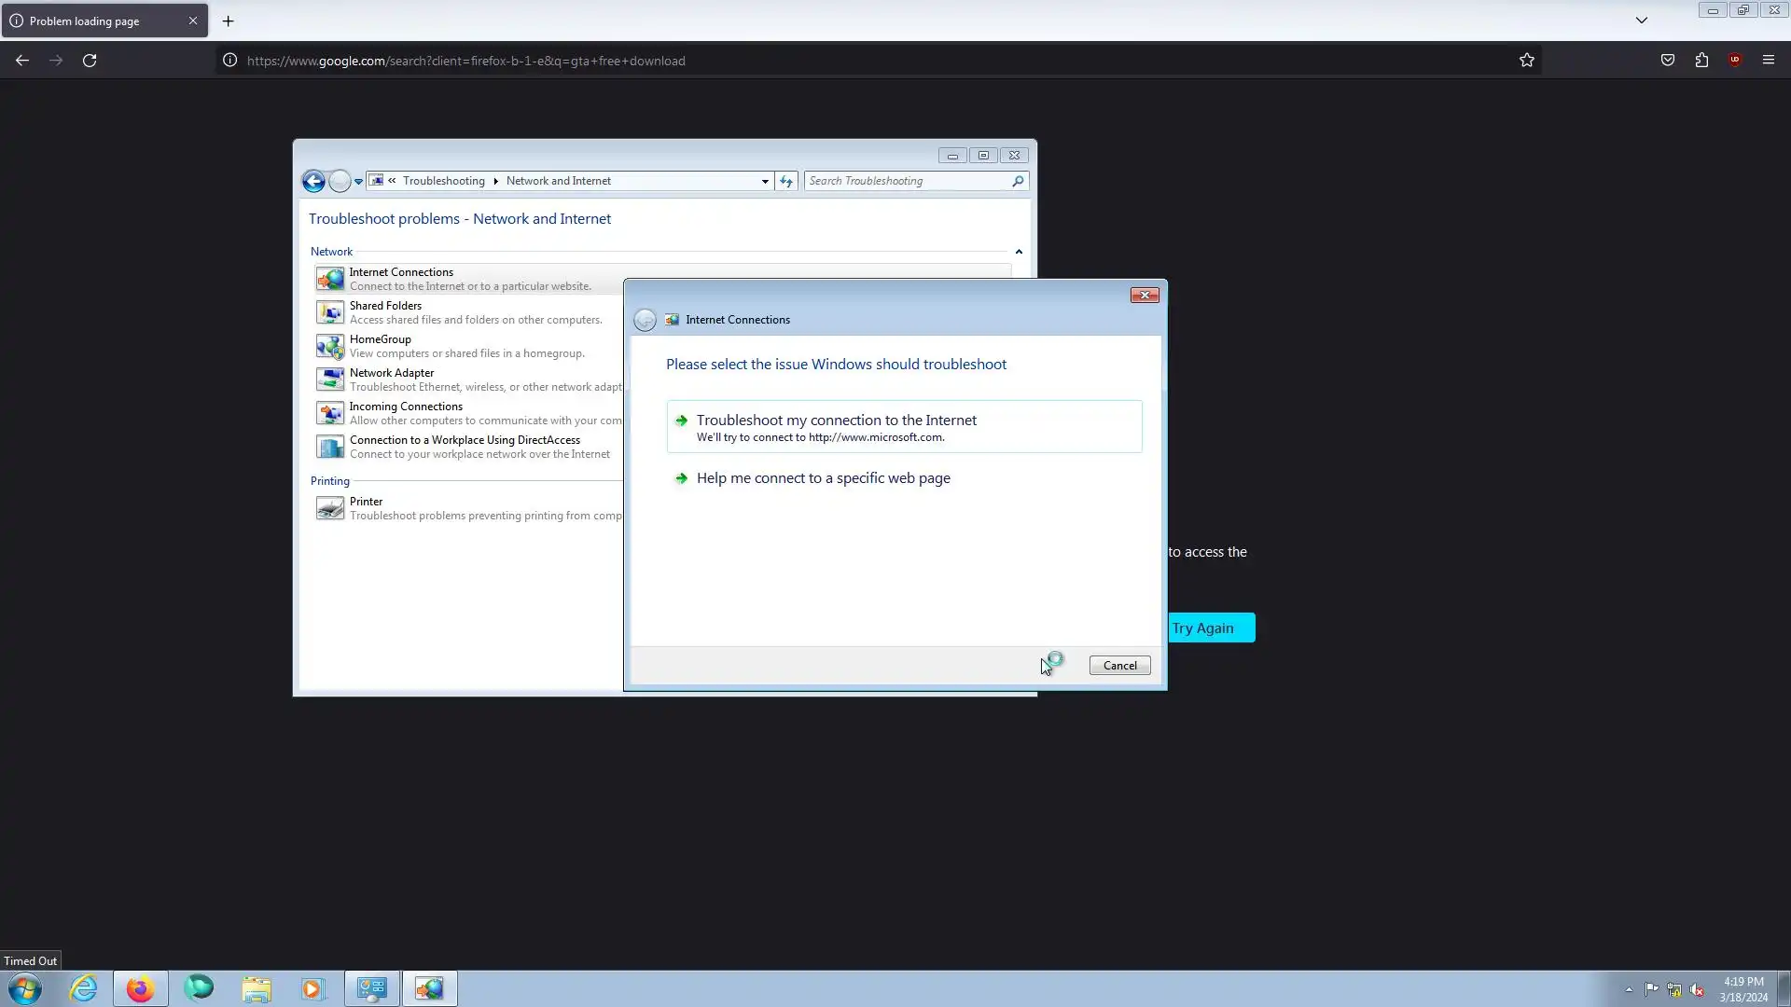
Task: Click the Windows Start orb
Action: tap(25, 988)
